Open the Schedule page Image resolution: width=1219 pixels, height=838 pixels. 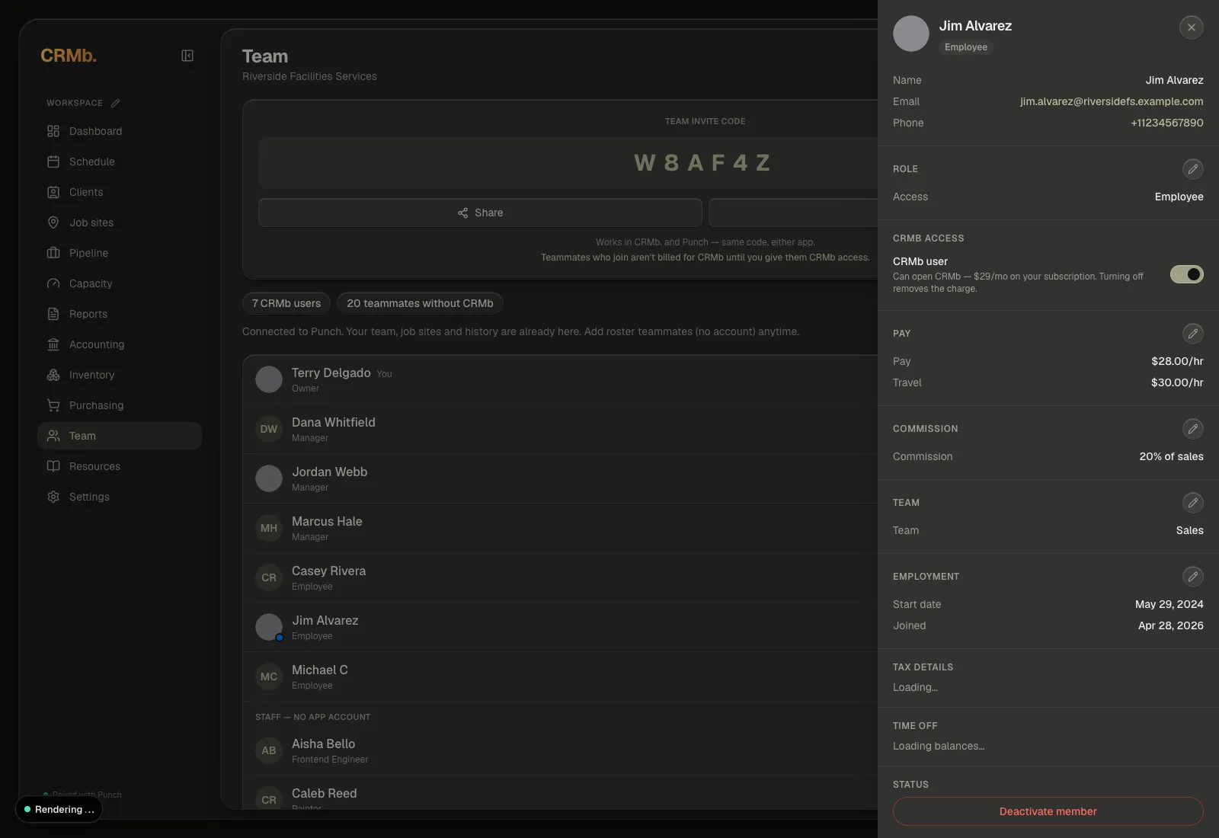click(119, 162)
